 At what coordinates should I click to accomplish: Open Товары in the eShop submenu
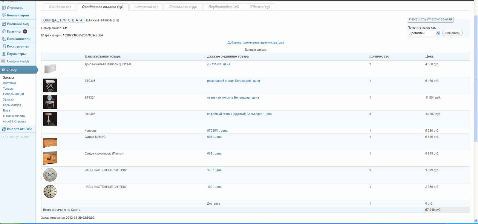[x=8, y=89]
